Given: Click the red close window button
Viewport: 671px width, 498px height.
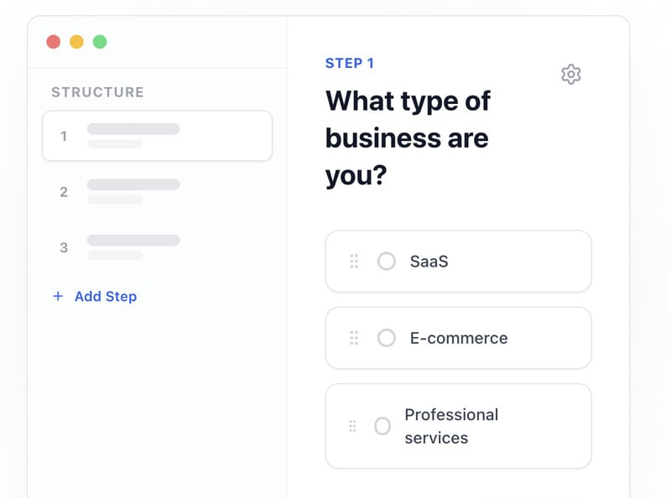Looking at the screenshot, I should pos(53,41).
